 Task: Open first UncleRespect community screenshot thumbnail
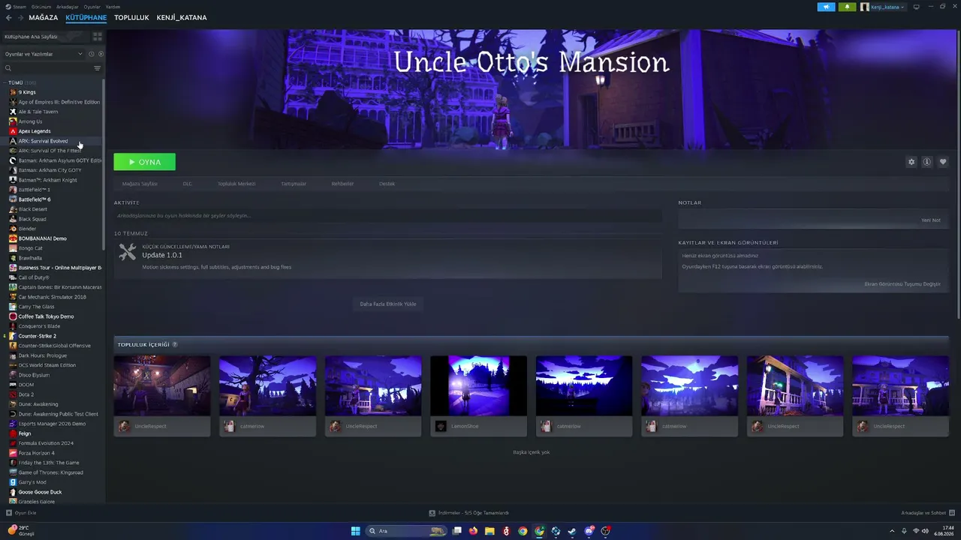[x=162, y=385]
